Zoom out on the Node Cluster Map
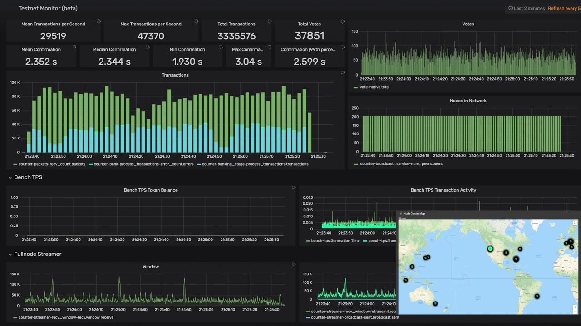Screen dimensions: 581x326 (575, 312)
